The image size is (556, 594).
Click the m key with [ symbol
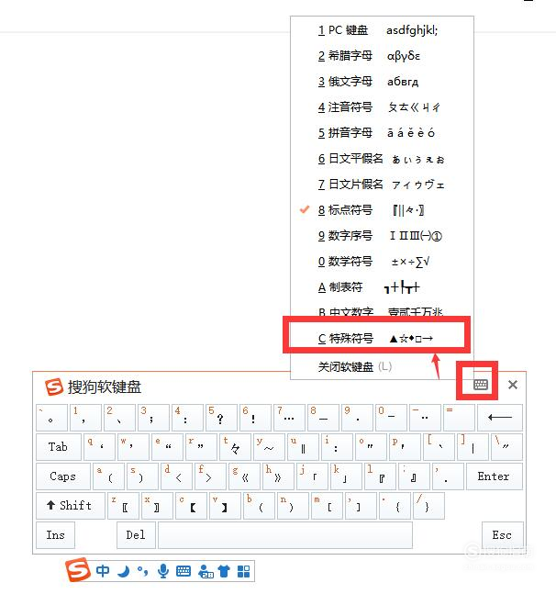[x=327, y=505]
